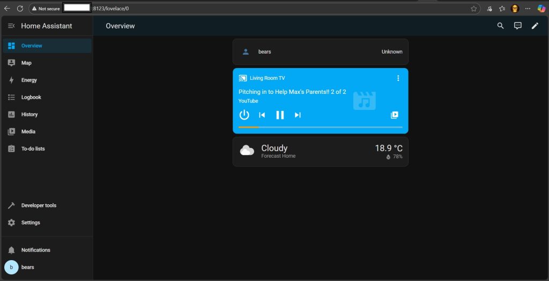Click the person icon next to bears
549x281 pixels.
coord(246,52)
